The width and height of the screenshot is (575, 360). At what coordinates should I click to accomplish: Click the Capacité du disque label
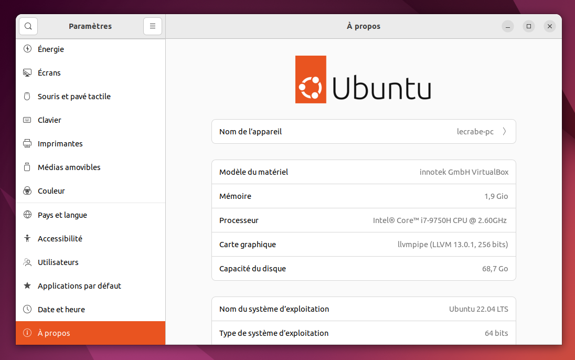252,269
